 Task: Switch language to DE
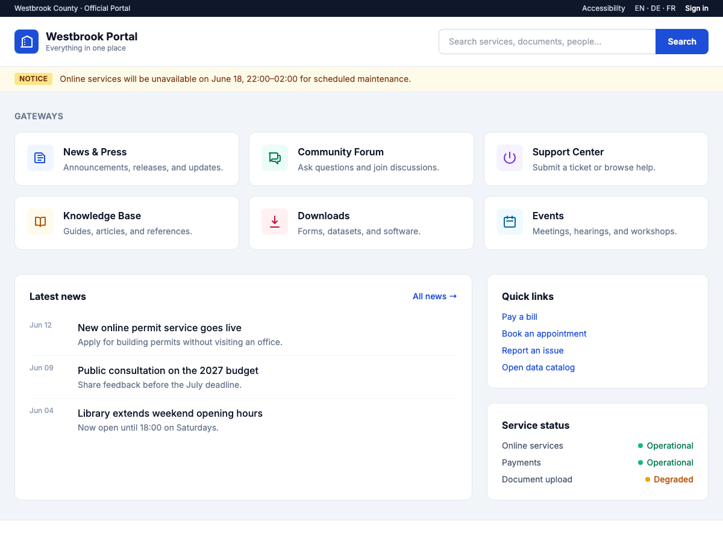(656, 8)
